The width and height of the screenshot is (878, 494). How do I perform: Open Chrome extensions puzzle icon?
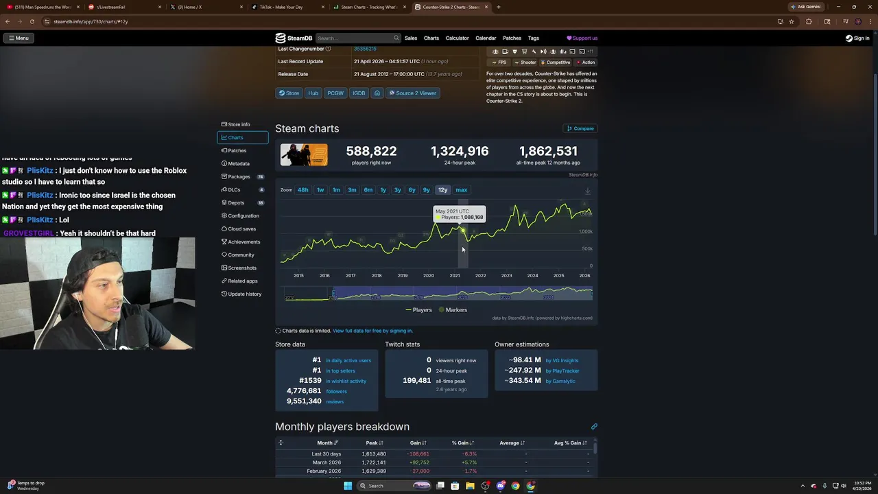809,21
